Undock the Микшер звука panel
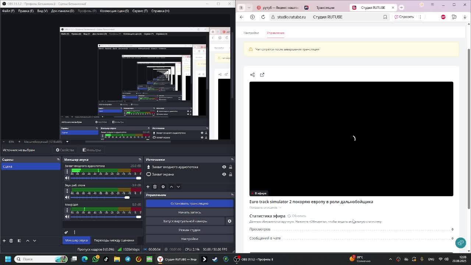 coord(140,160)
